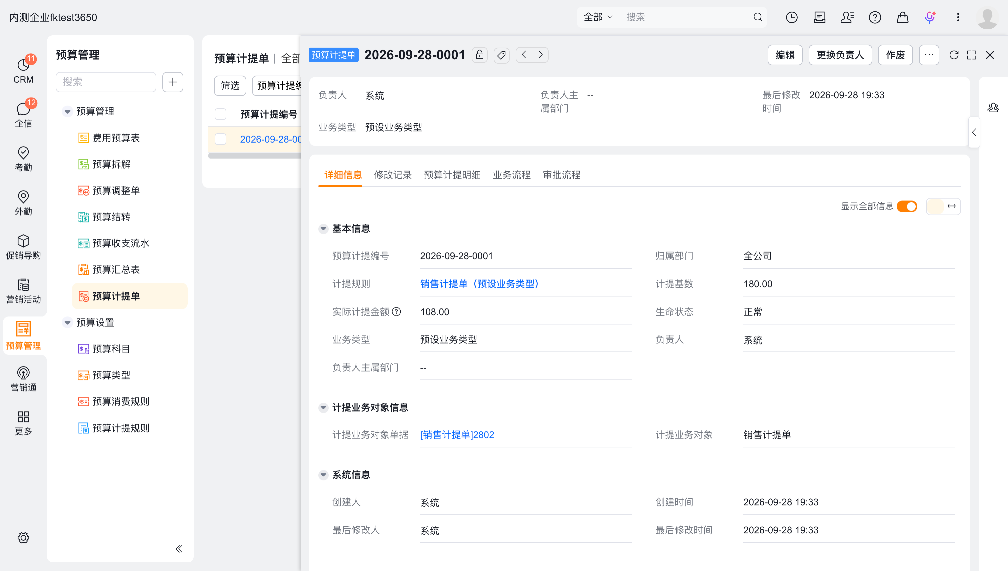Toggle the 显示全部信息 switch
Image resolution: width=1008 pixels, height=571 pixels.
coord(907,206)
